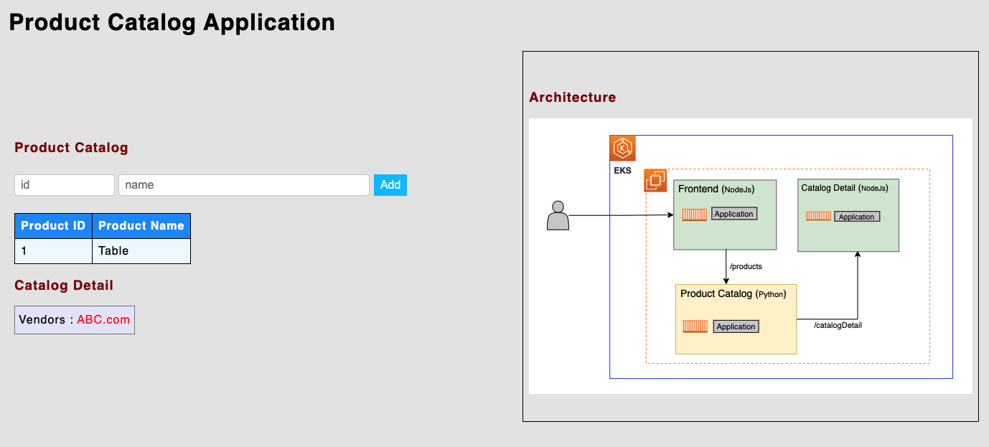Click the Application badge inside Frontend box
989x447 pixels.
pos(733,213)
